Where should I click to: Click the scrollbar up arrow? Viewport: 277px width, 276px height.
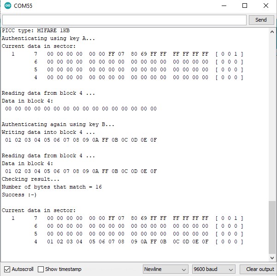272,31
